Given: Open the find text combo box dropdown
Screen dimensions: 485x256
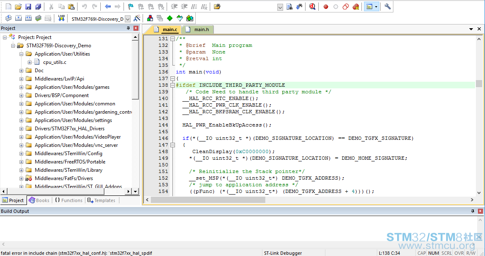Looking at the screenshot, I should click(280, 7).
